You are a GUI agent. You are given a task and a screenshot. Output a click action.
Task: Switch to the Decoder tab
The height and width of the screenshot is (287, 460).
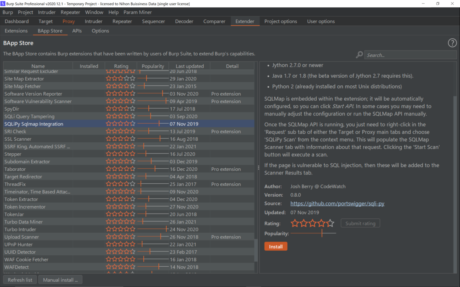click(184, 21)
